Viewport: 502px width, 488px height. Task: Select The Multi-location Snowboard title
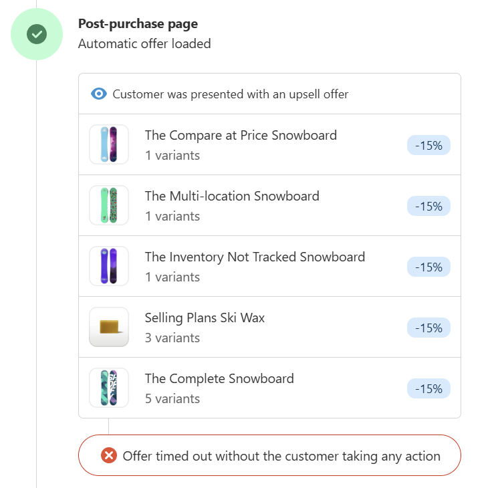tap(232, 197)
